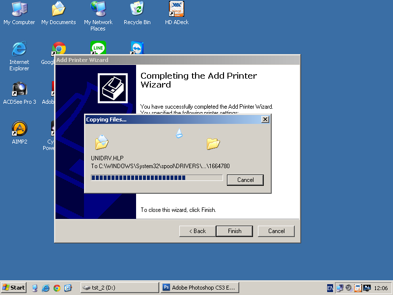Click the Add Printer Wizard title bar
Screen dimensions: 393x295
pos(177,60)
